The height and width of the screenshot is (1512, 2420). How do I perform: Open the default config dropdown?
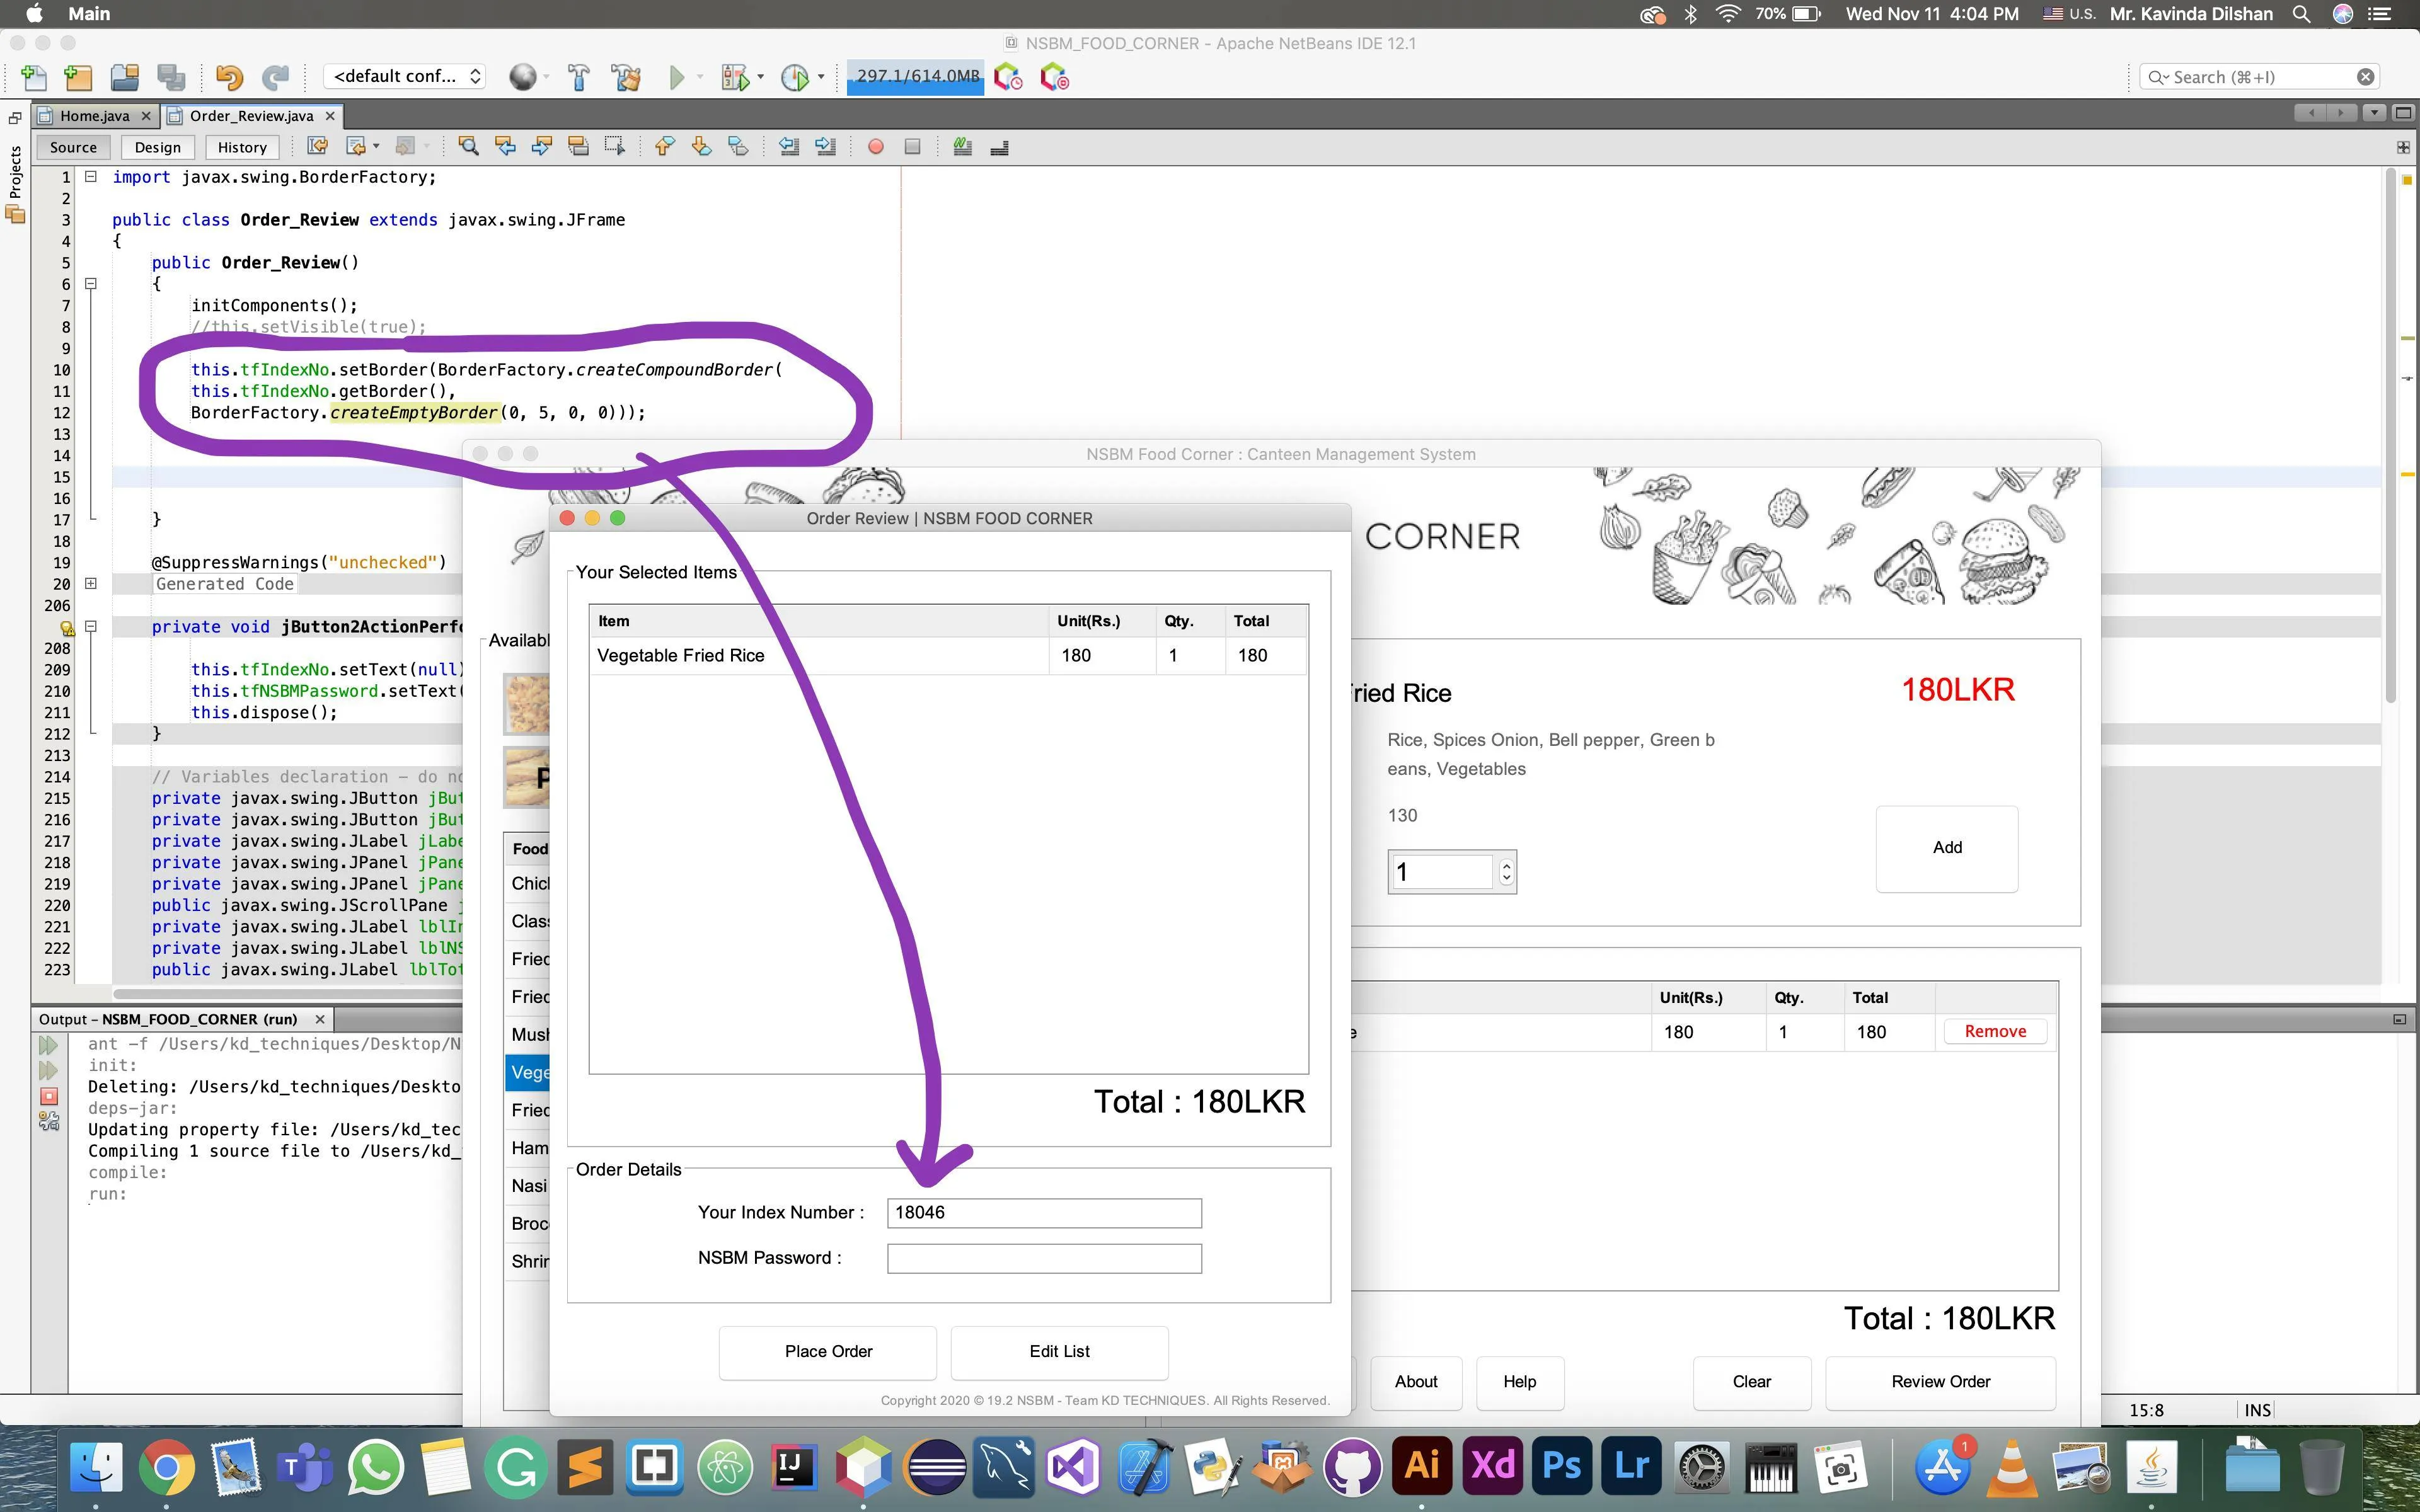(405, 77)
